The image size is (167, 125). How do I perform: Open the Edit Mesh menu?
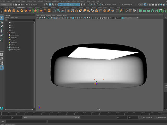pos(40,1)
